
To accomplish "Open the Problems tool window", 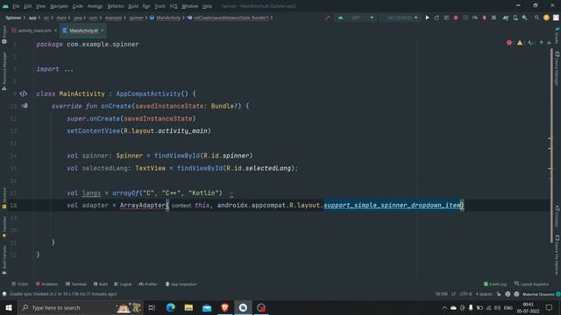I will coord(46,283).
